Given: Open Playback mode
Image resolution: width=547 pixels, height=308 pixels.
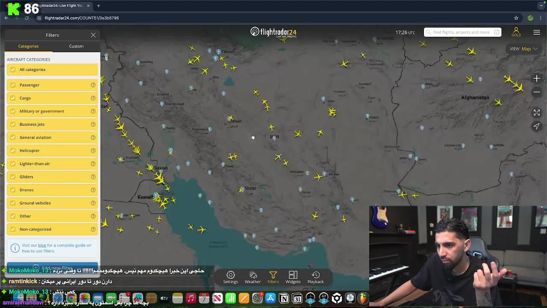Looking at the screenshot, I should click(x=315, y=277).
